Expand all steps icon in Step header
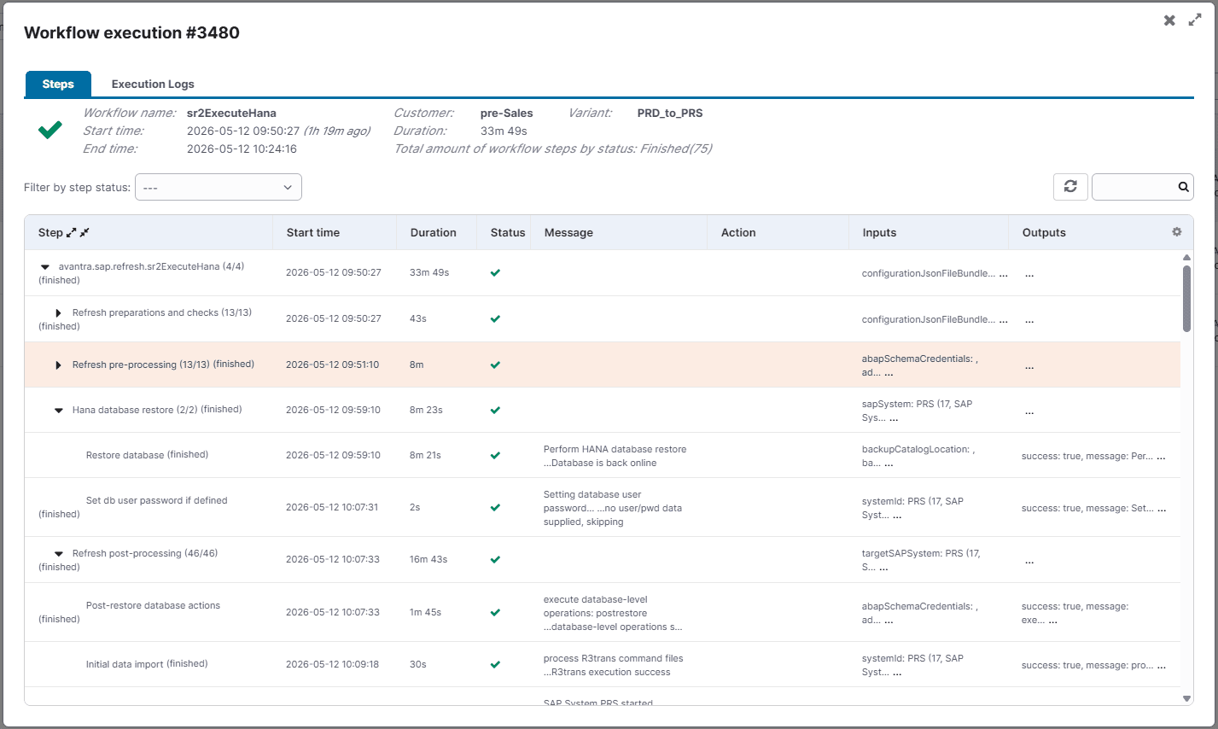 [72, 232]
